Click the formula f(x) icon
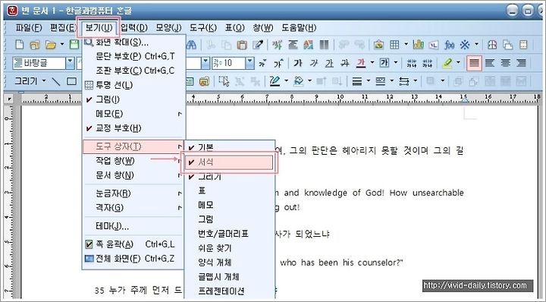The width and height of the screenshot is (546, 302). pyautogui.click(x=449, y=45)
